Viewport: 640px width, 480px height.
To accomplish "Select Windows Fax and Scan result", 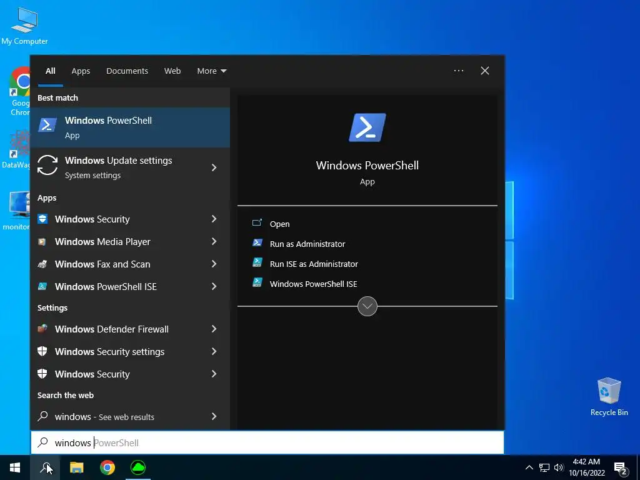I will pos(130,264).
